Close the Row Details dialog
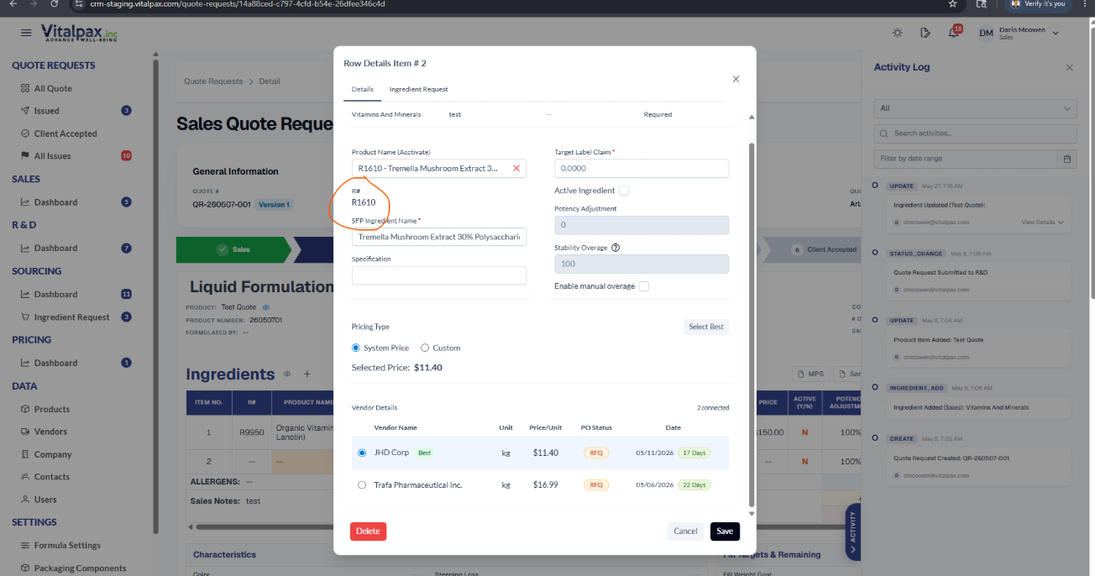The image size is (1095, 576). click(736, 79)
